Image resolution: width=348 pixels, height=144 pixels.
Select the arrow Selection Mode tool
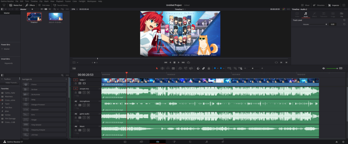tap(157, 68)
